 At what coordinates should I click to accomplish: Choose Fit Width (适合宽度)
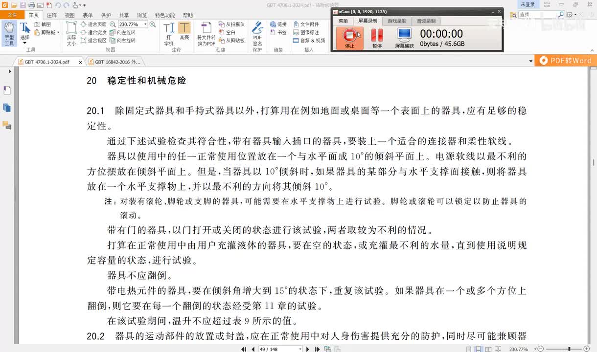tap(93, 32)
